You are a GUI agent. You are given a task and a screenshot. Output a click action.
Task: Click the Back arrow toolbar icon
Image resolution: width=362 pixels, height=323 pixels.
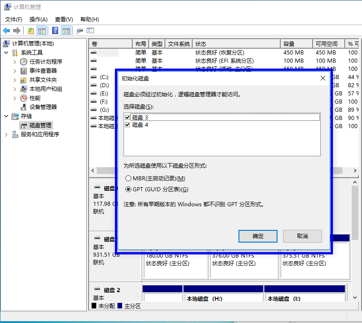click(x=6, y=30)
